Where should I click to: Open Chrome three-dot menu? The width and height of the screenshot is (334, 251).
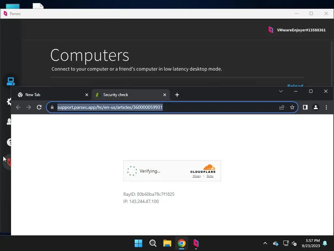coord(326,107)
